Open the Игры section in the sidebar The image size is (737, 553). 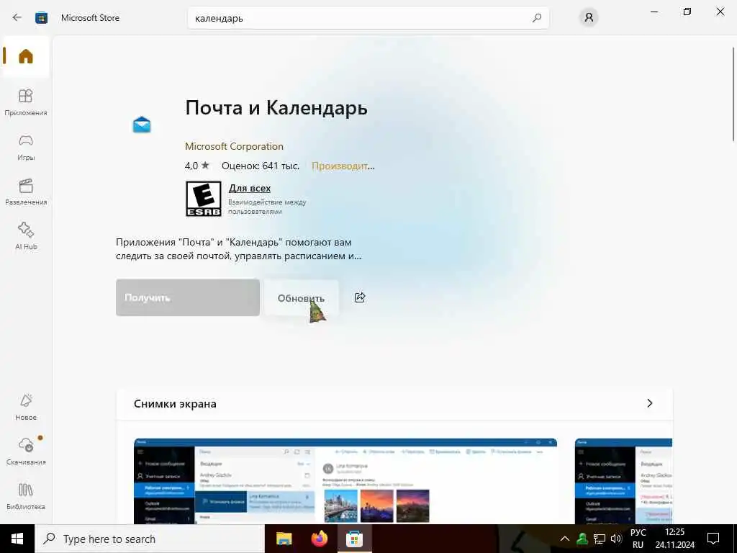click(25, 147)
